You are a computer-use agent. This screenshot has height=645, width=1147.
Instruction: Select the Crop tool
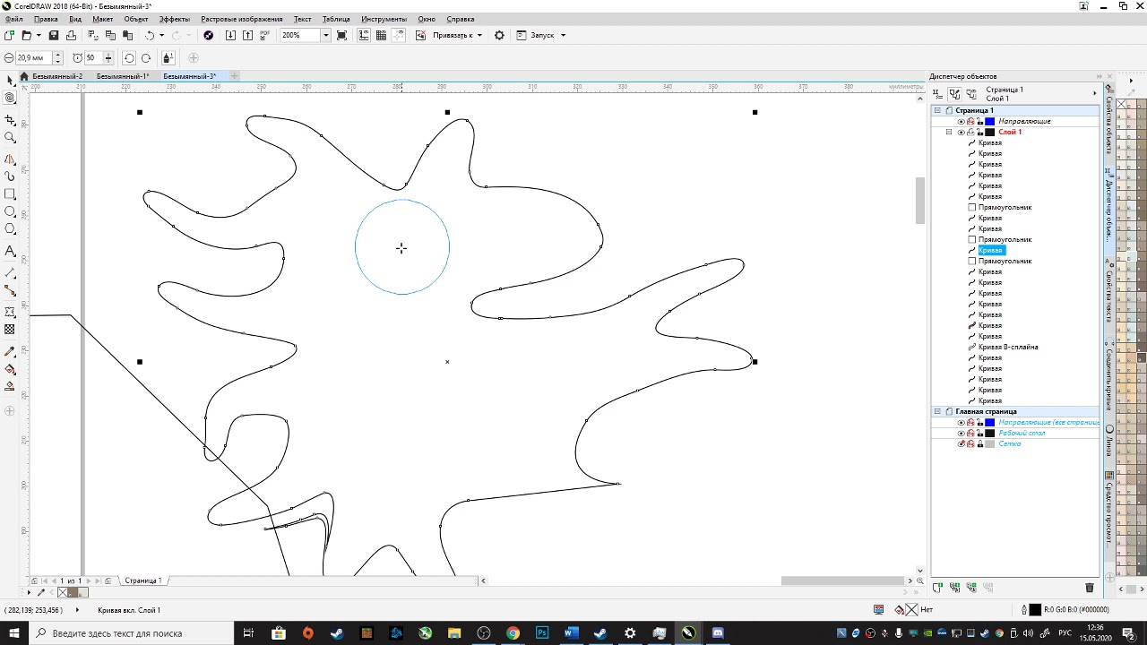[x=10, y=119]
